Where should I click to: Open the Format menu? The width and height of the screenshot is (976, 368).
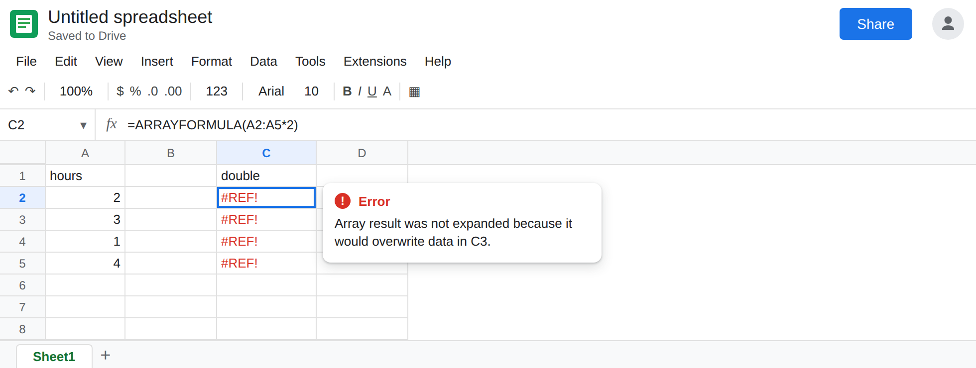(x=212, y=61)
